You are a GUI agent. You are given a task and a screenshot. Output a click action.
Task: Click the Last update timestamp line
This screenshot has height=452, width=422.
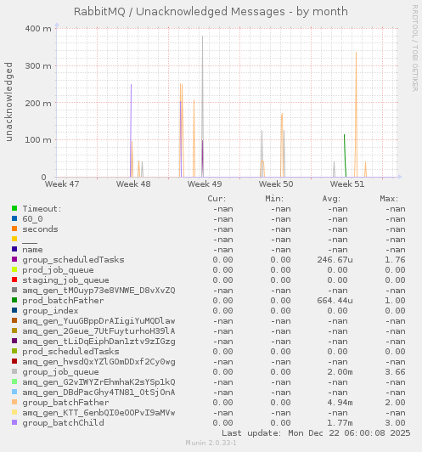click(x=316, y=433)
